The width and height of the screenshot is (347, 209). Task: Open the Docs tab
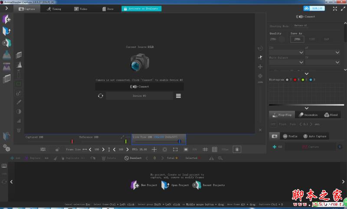108,9
